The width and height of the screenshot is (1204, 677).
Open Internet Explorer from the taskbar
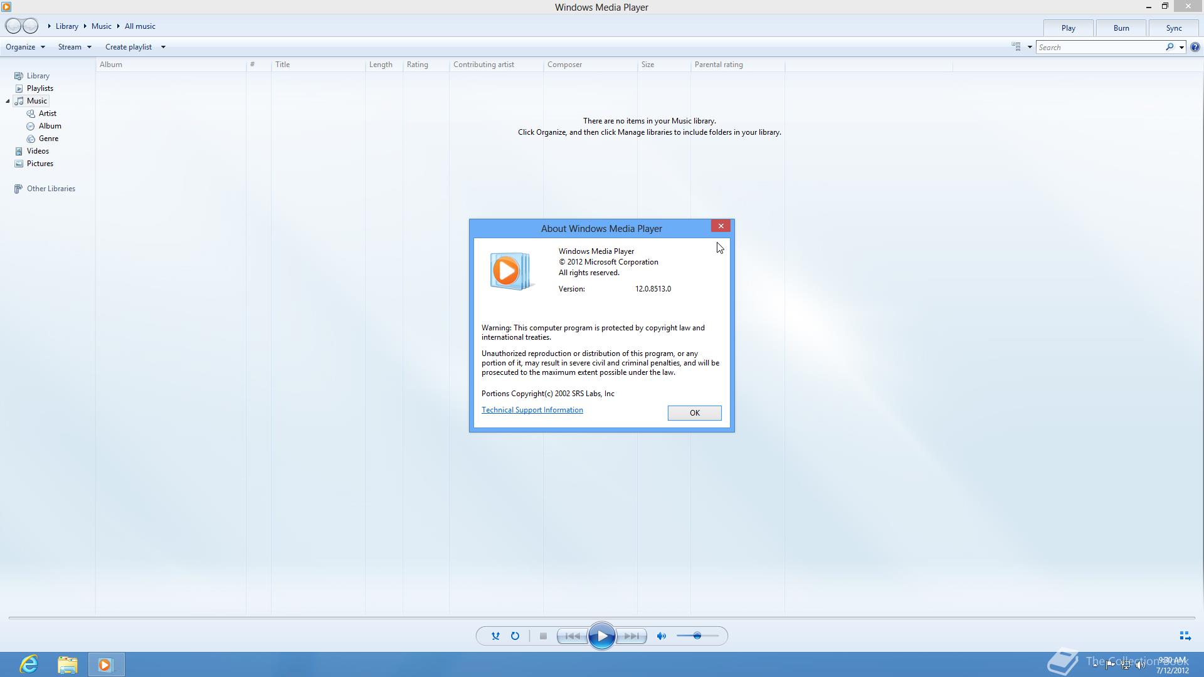pos(29,664)
